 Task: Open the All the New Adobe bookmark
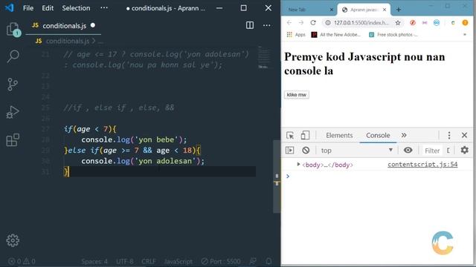click(335, 35)
